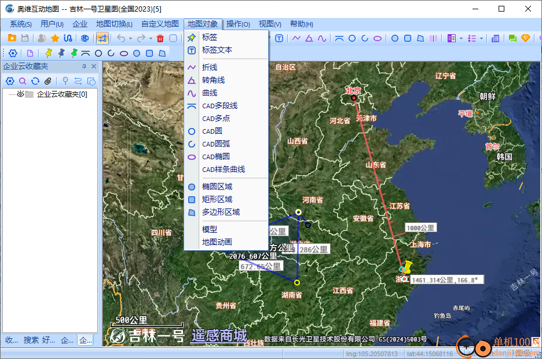Open dropdown next to purple list icon

click(482, 39)
